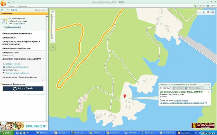Screen dimensions: 217x135
Task: Click the 'отсюда' route link
Action: click(x=178, y=100)
